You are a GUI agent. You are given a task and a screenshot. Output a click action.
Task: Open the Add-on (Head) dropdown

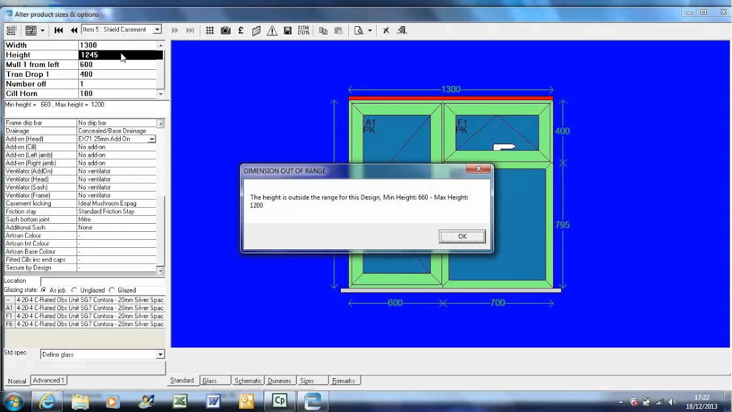coord(152,139)
